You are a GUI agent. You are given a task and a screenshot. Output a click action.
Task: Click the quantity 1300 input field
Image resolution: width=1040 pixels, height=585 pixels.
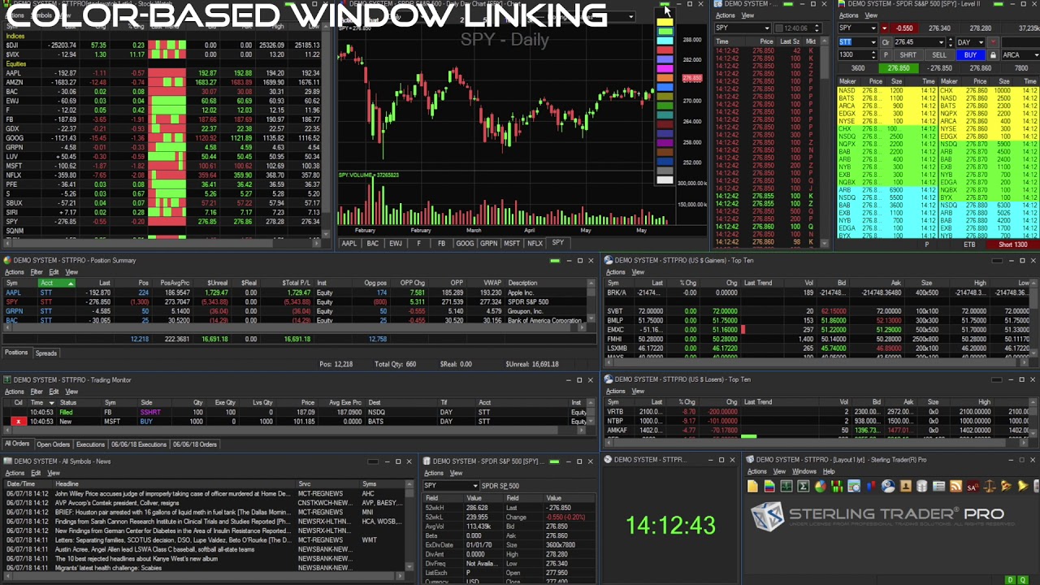(x=855, y=55)
